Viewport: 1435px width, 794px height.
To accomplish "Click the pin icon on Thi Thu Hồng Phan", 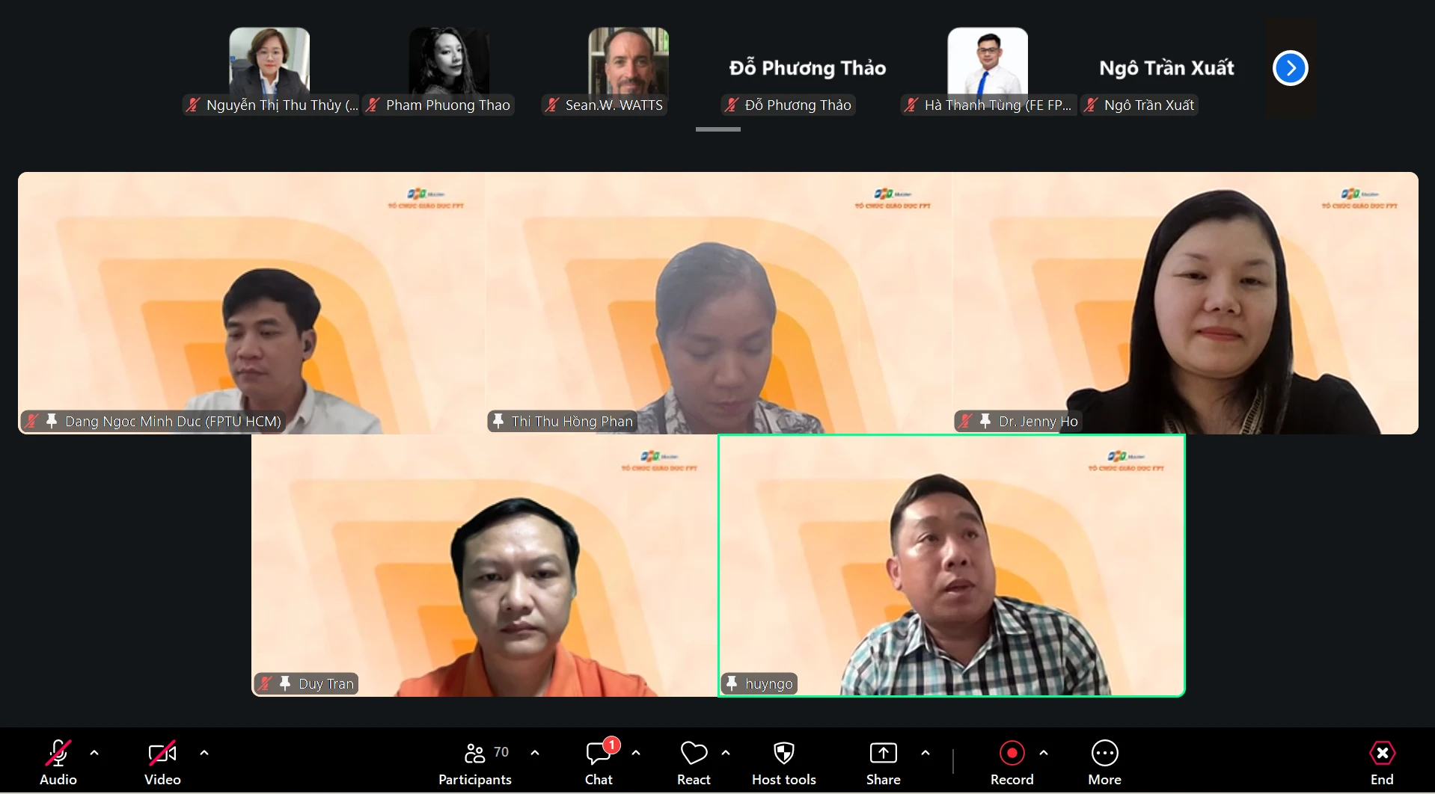I will pos(498,421).
